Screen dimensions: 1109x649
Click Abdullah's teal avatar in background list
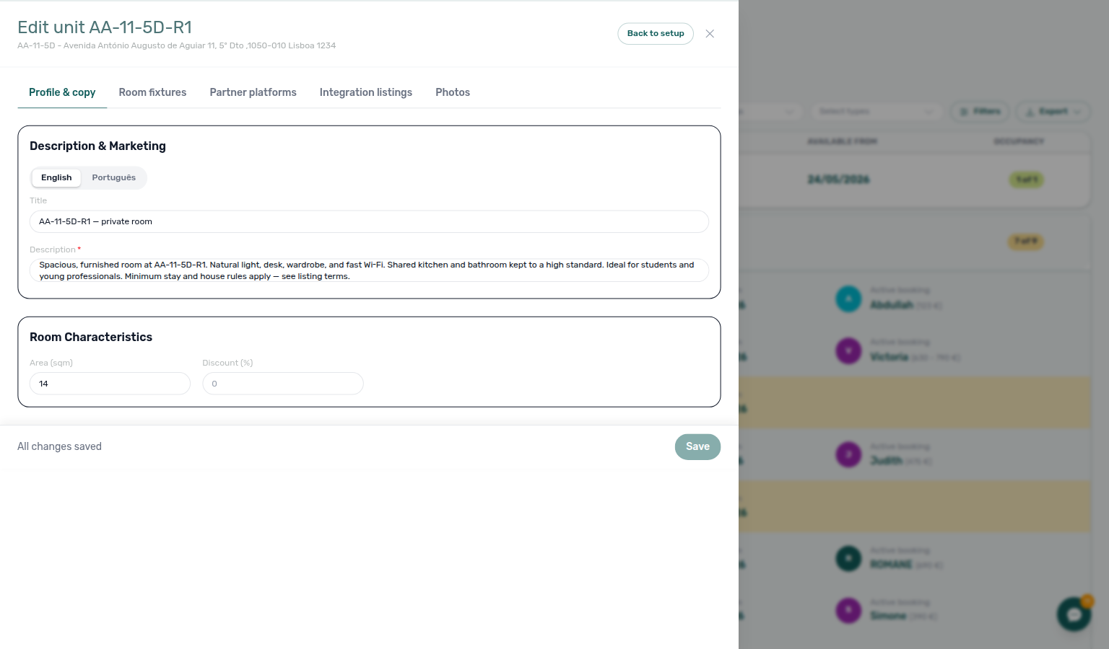click(x=848, y=299)
